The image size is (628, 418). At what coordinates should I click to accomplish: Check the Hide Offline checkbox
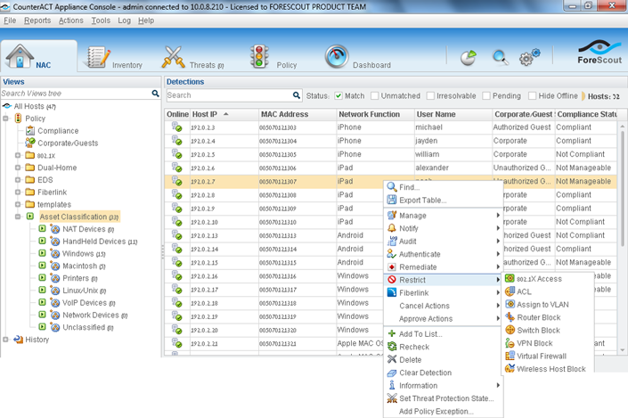[x=532, y=95]
